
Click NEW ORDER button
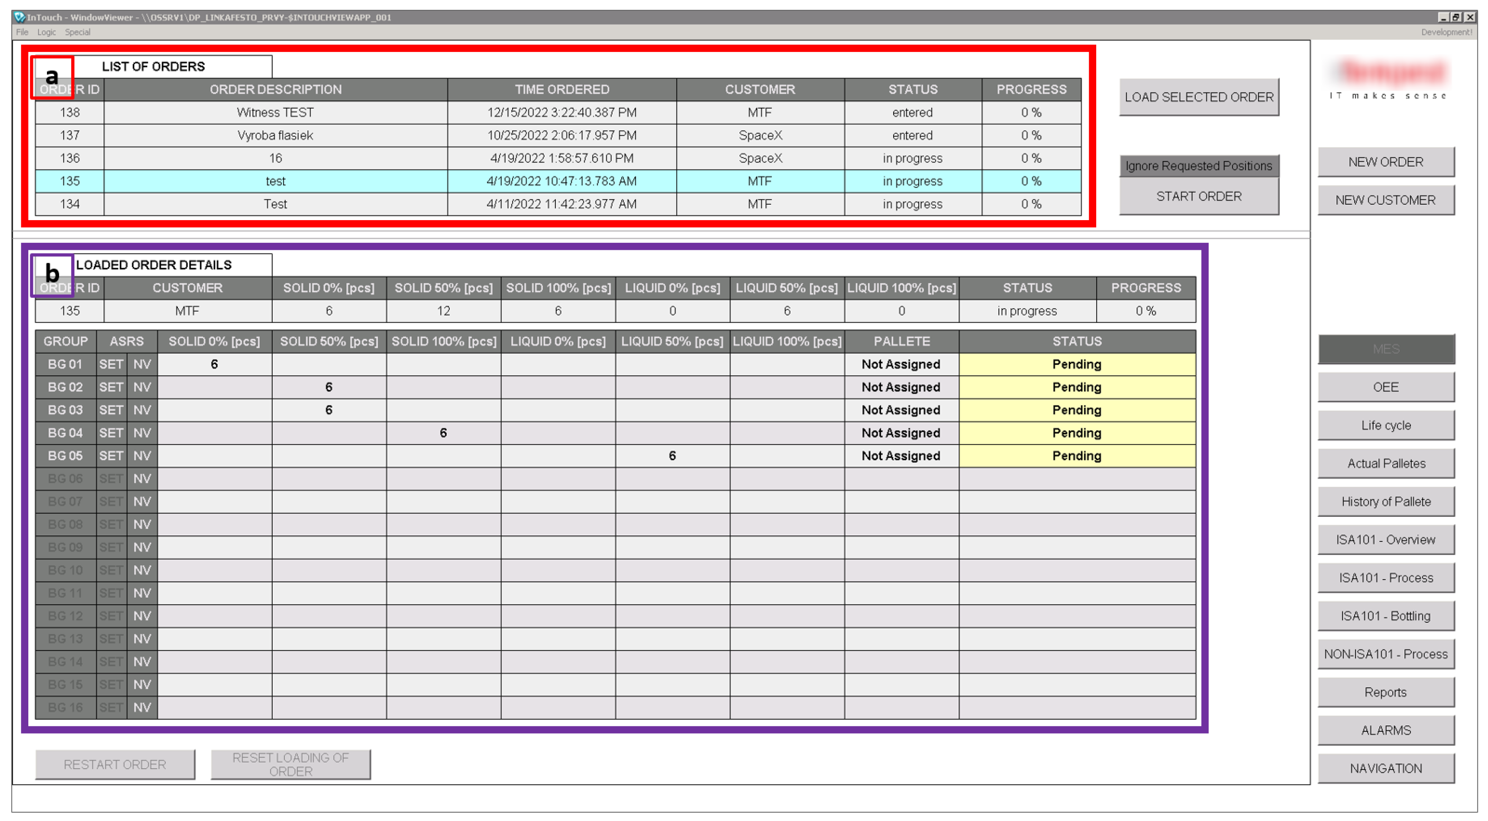[x=1385, y=162]
